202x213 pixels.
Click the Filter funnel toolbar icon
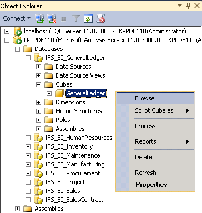76,18
